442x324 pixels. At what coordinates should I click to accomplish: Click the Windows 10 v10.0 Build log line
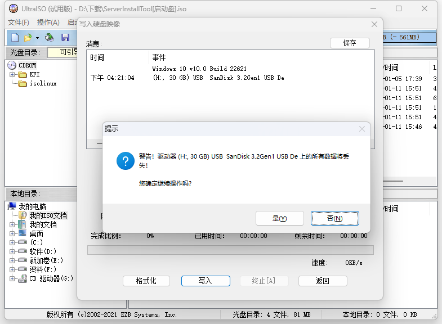coord(199,69)
